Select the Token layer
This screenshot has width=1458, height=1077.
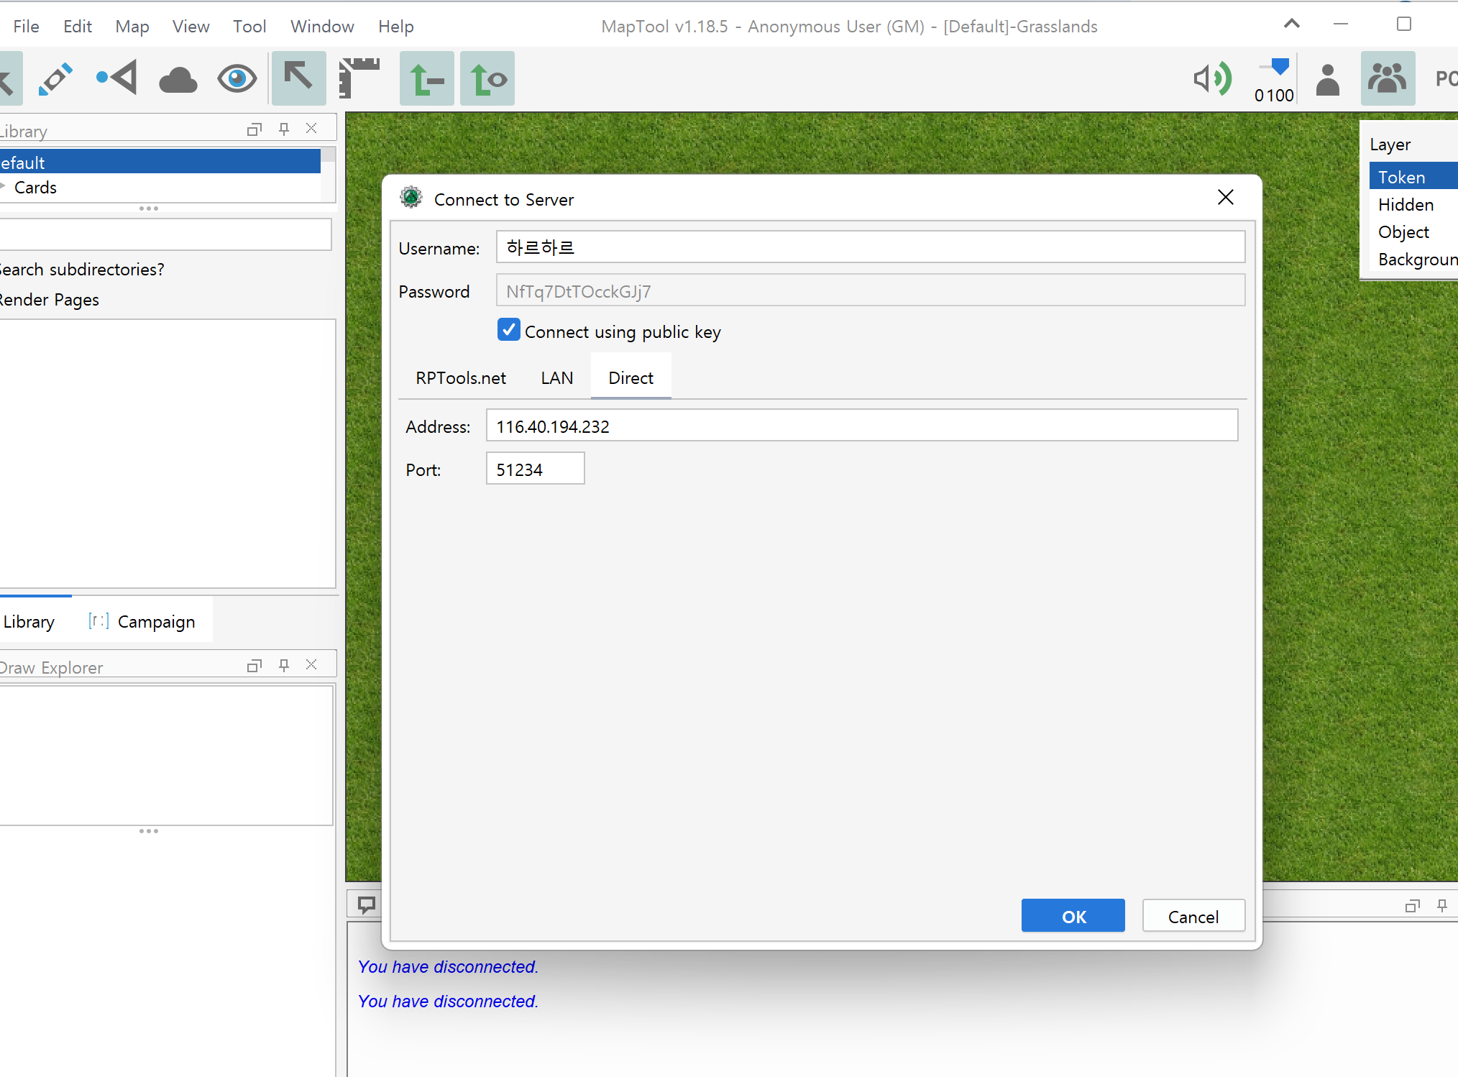1413,177
